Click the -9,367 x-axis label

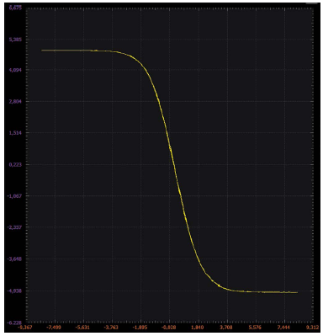tap(25, 328)
